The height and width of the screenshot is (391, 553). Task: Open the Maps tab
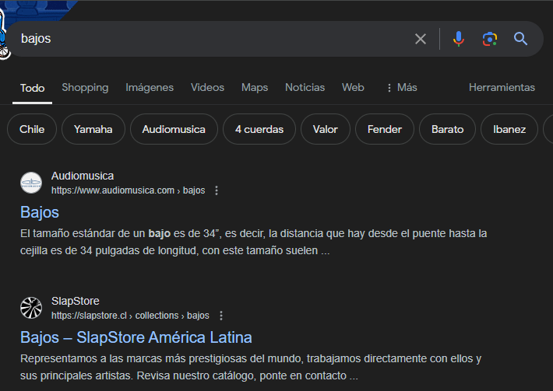pyautogui.click(x=255, y=87)
